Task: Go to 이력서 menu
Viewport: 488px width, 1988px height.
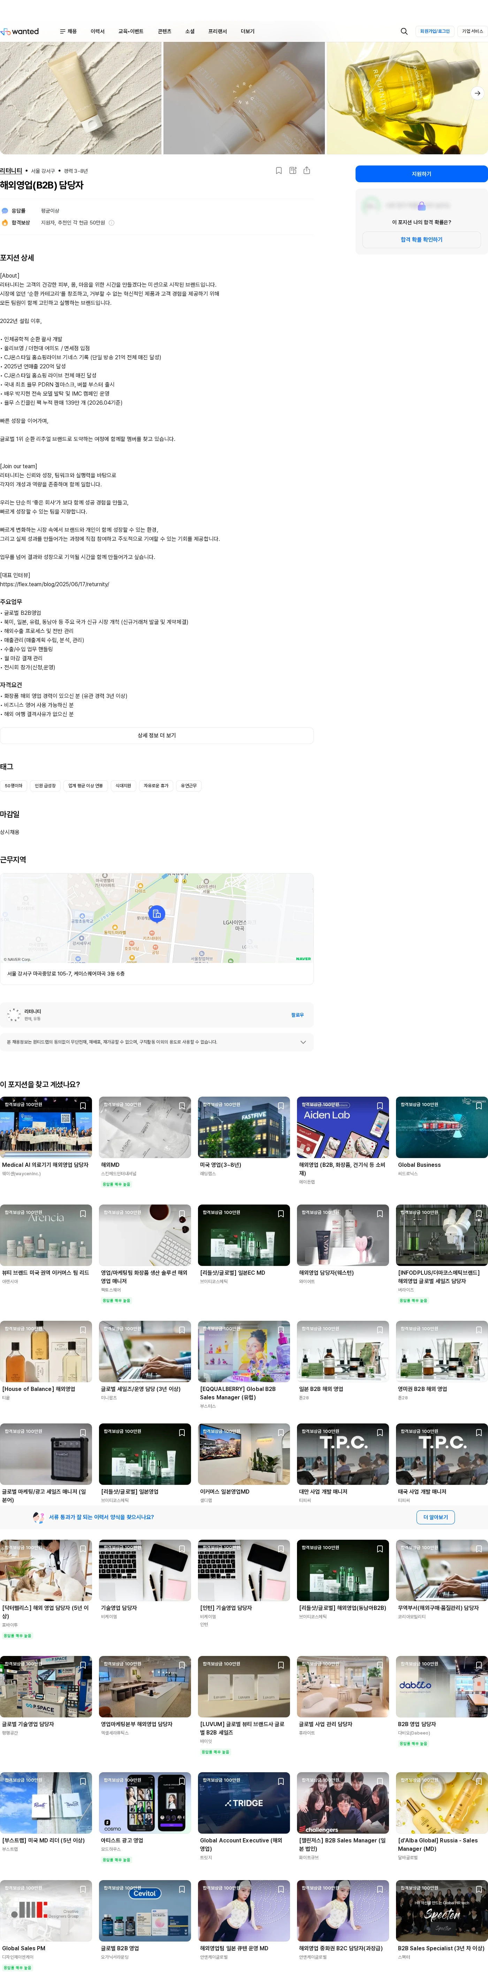Action: click(x=97, y=32)
